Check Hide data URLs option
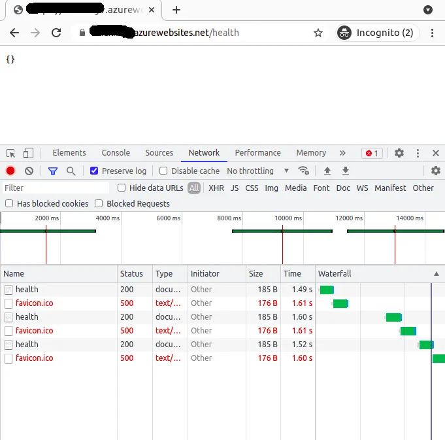The width and height of the screenshot is (445, 440). (x=122, y=188)
